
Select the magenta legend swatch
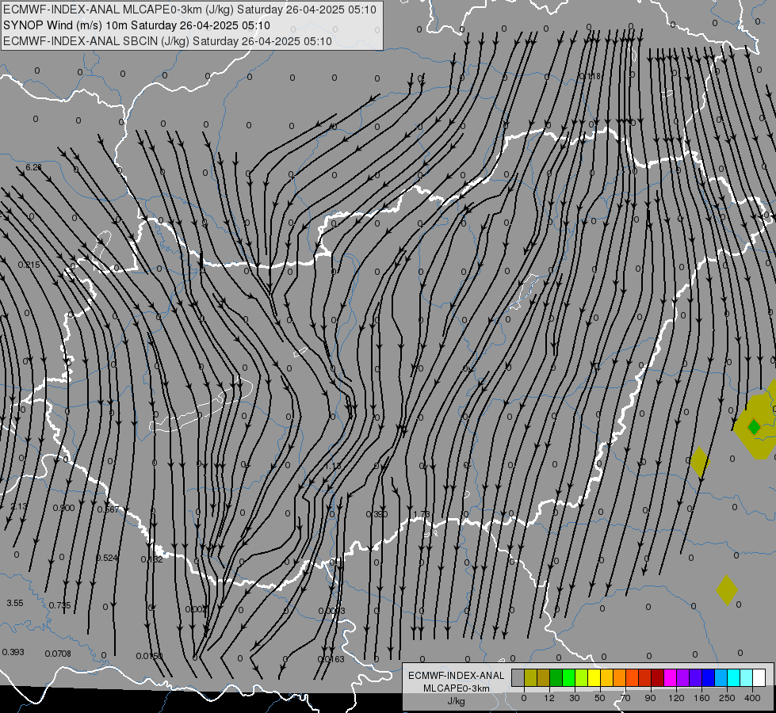[x=670, y=677]
